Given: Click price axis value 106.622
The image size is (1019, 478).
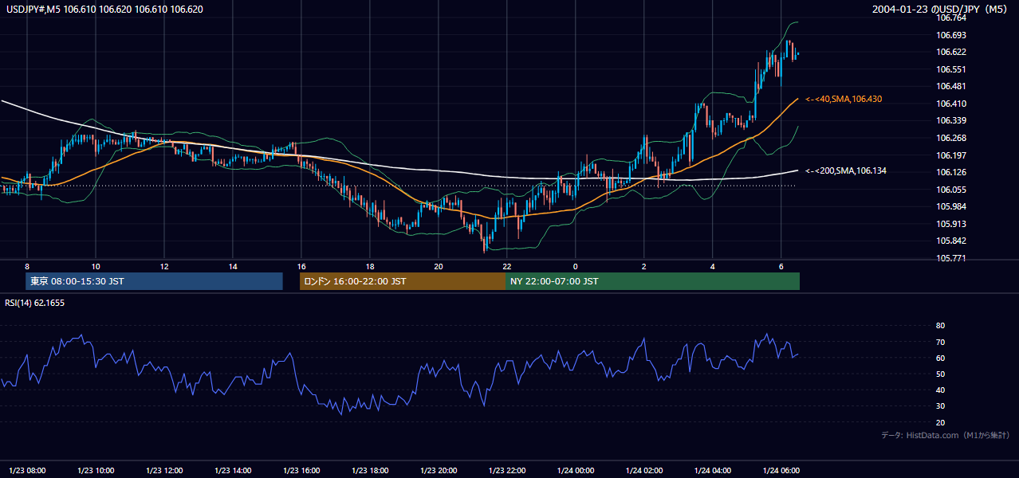Looking at the screenshot, I should (x=951, y=52).
